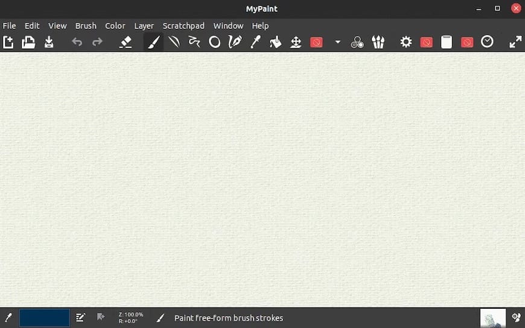525x328 pixels.
Task: Save the painting with the Save icon
Action: pos(49,42)
